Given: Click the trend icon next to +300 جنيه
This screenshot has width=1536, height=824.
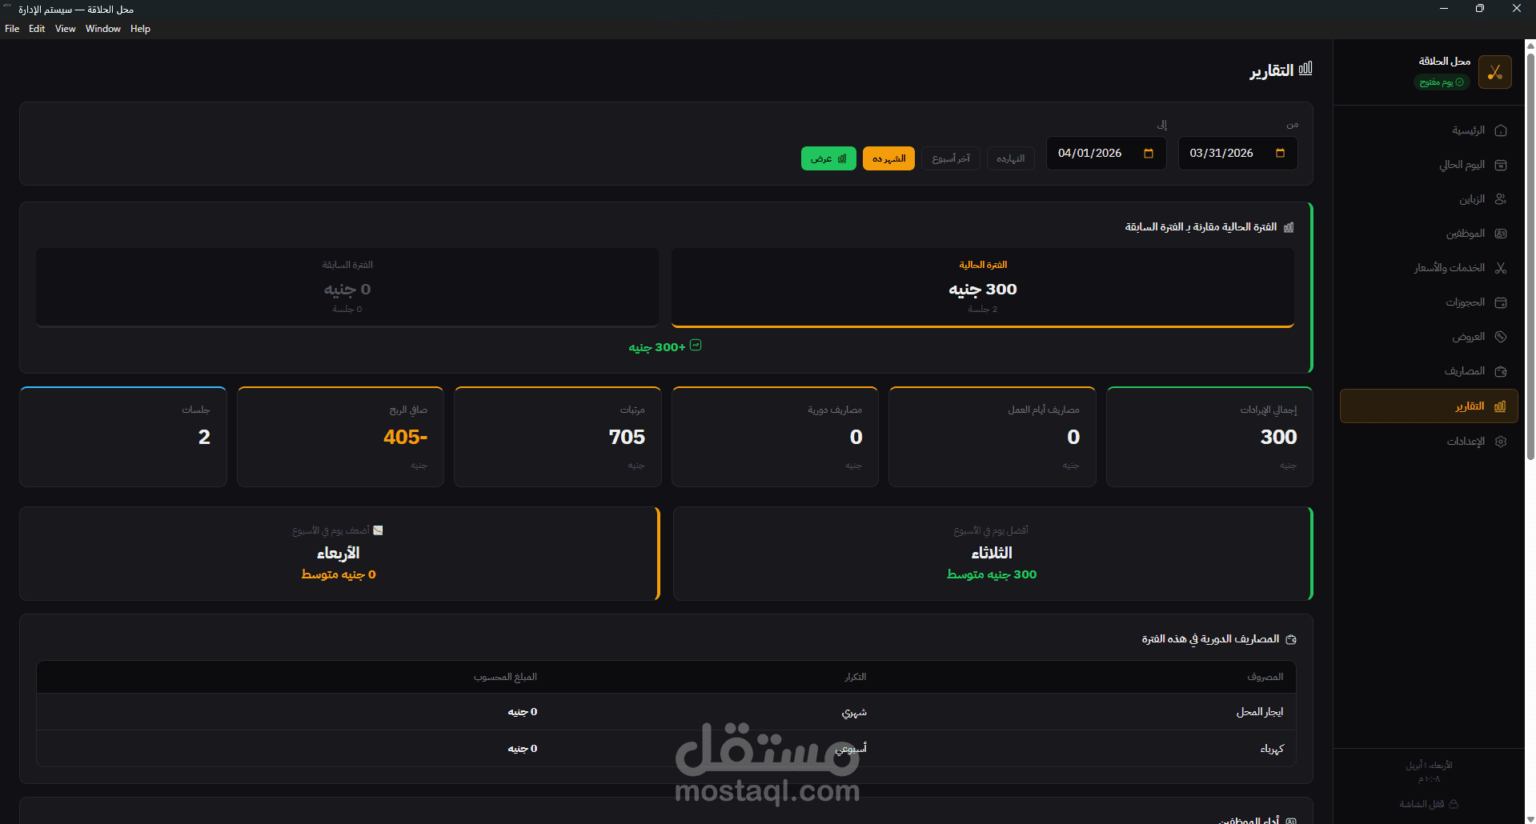Looking at the screenshot, I should 696,346.
